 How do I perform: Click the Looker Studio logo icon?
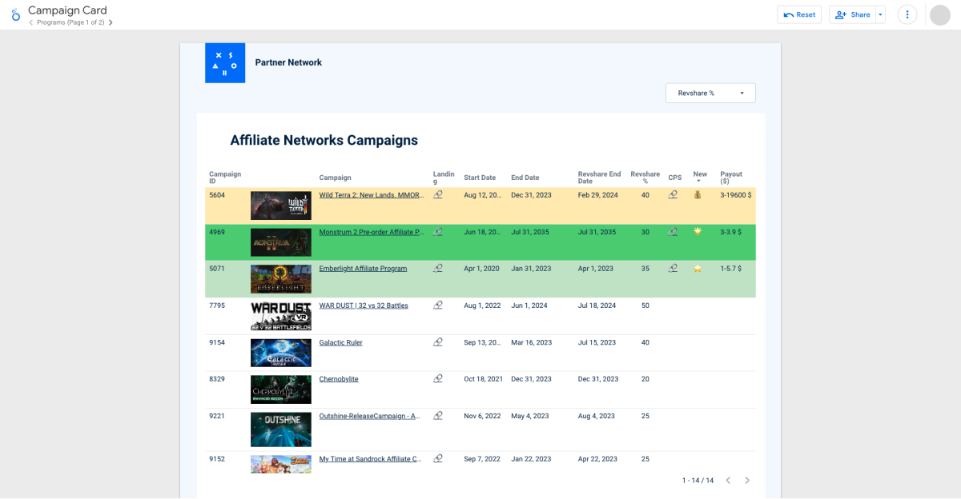click(15, 15)
